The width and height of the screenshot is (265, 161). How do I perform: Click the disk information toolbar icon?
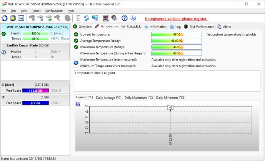click(x=21, y=18)
